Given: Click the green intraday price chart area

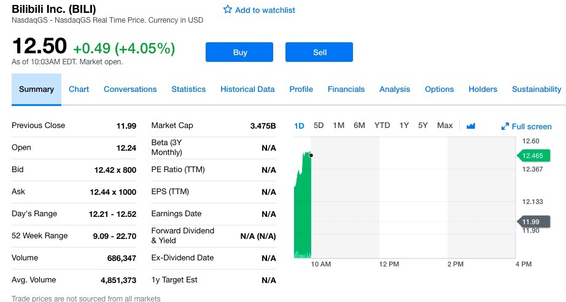Looking at the screenshot, I should [x=303, y=208].
